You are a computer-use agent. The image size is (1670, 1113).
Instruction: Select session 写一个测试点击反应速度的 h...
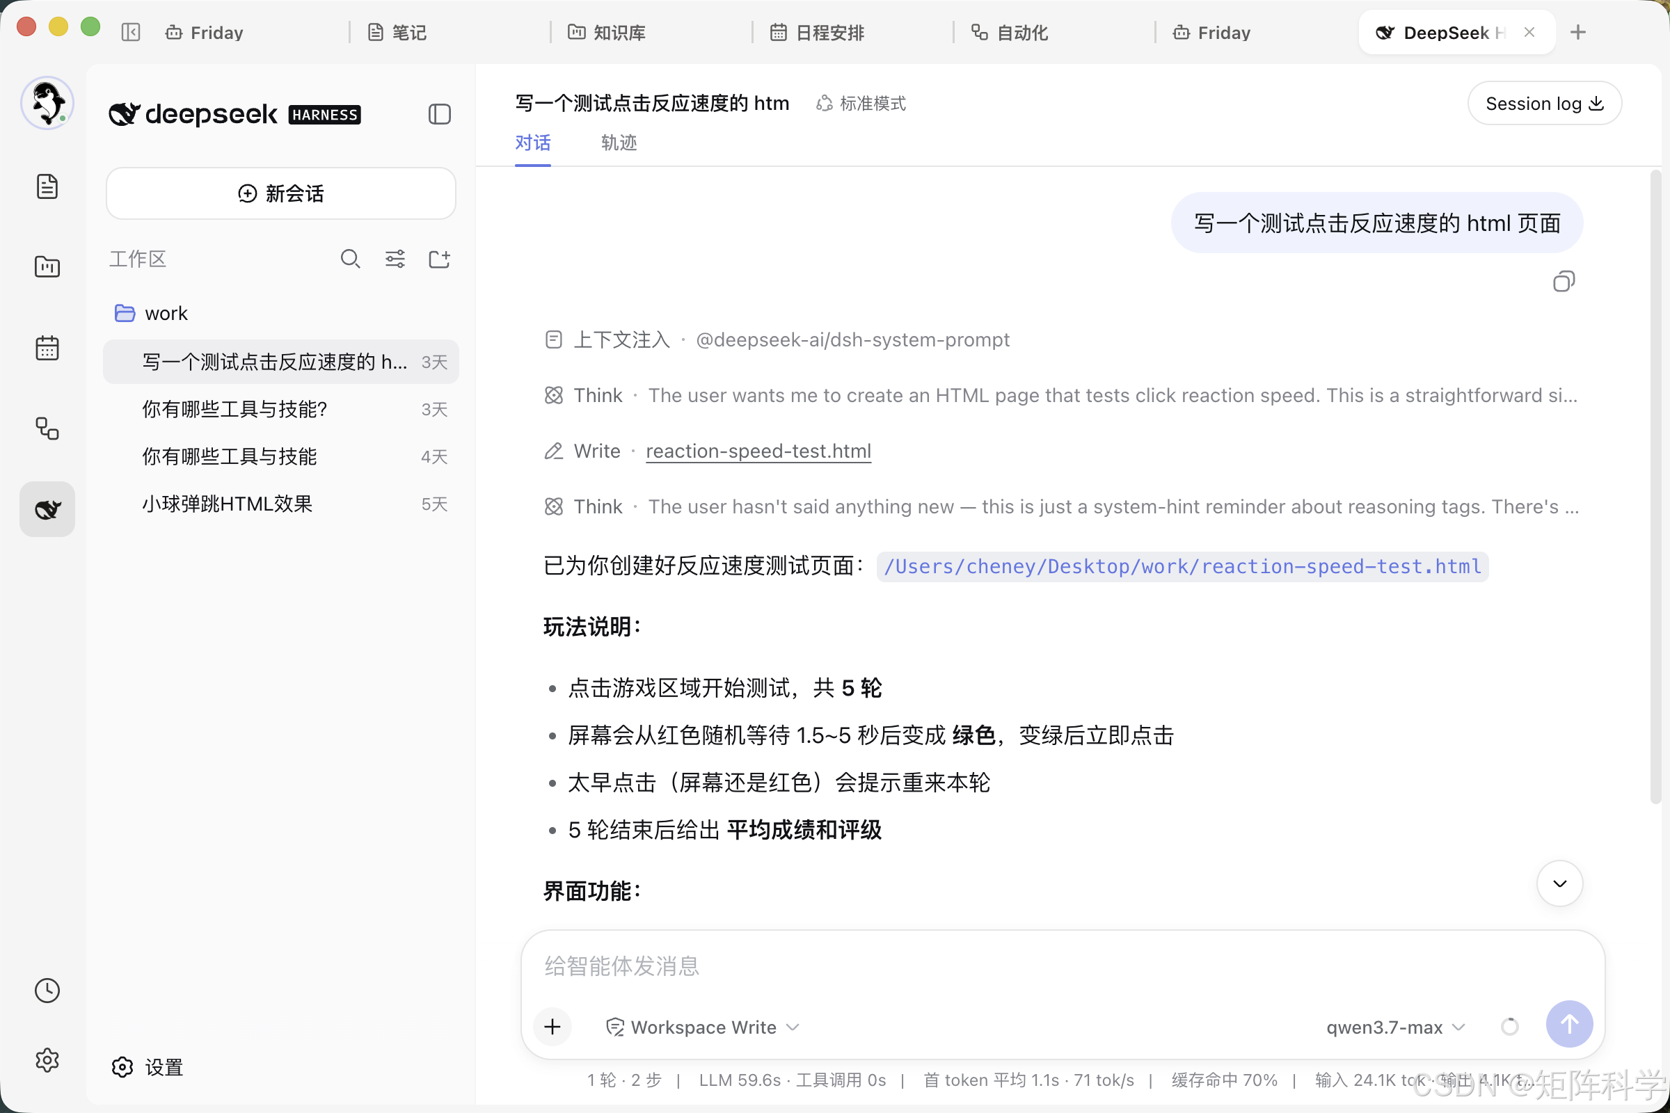click(280, 362)
